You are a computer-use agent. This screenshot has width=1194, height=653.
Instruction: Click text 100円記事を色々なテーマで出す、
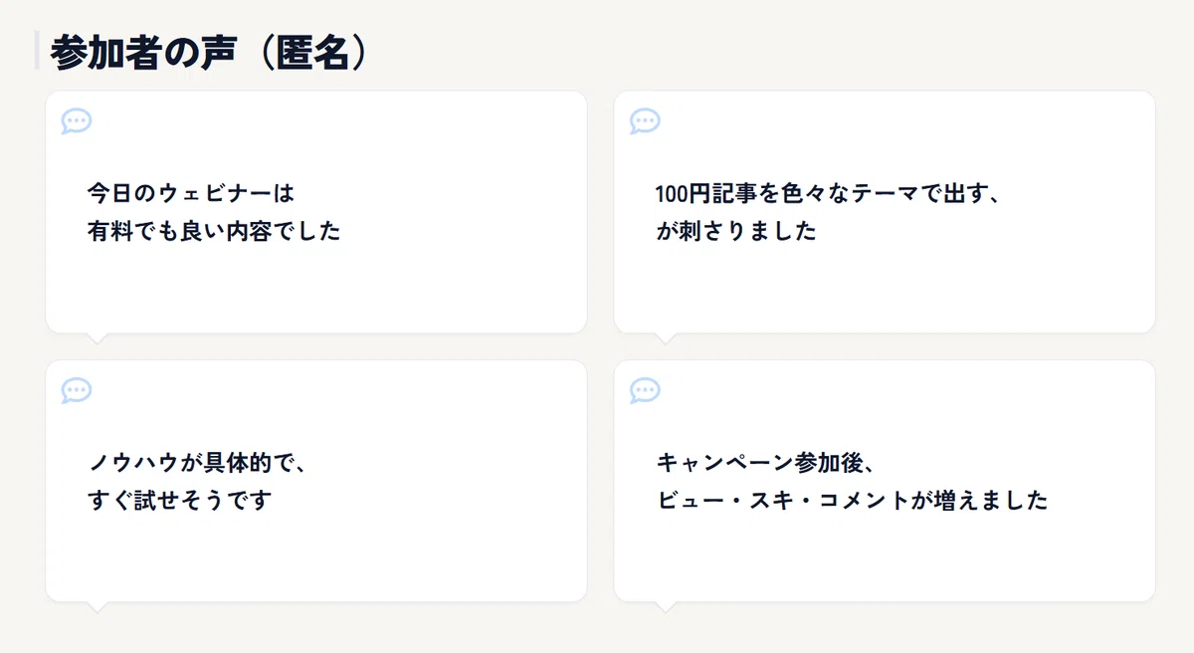tap(827, 192)
